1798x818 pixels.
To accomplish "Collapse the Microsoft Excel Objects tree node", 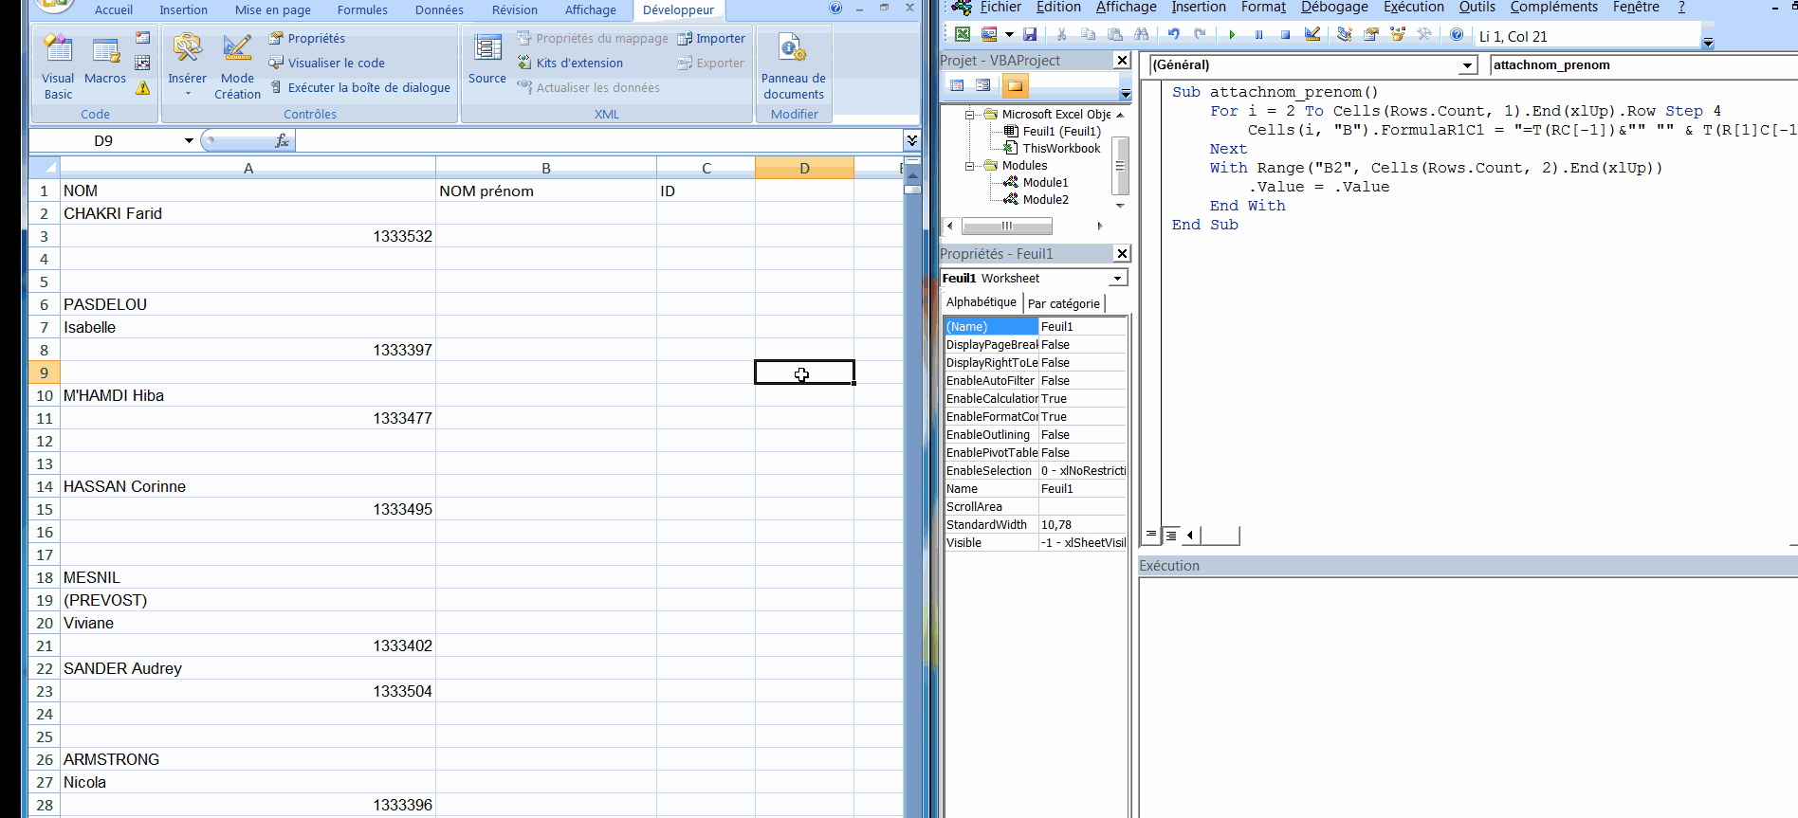I will point(969,115).
